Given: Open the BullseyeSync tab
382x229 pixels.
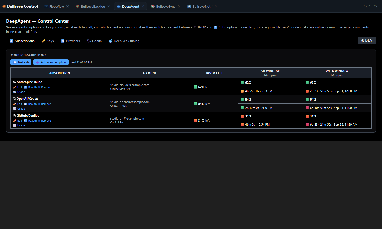Looking at the screenshot, I should (166, 6).
